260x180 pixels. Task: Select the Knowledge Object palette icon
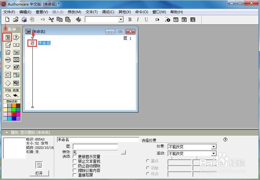16,83
